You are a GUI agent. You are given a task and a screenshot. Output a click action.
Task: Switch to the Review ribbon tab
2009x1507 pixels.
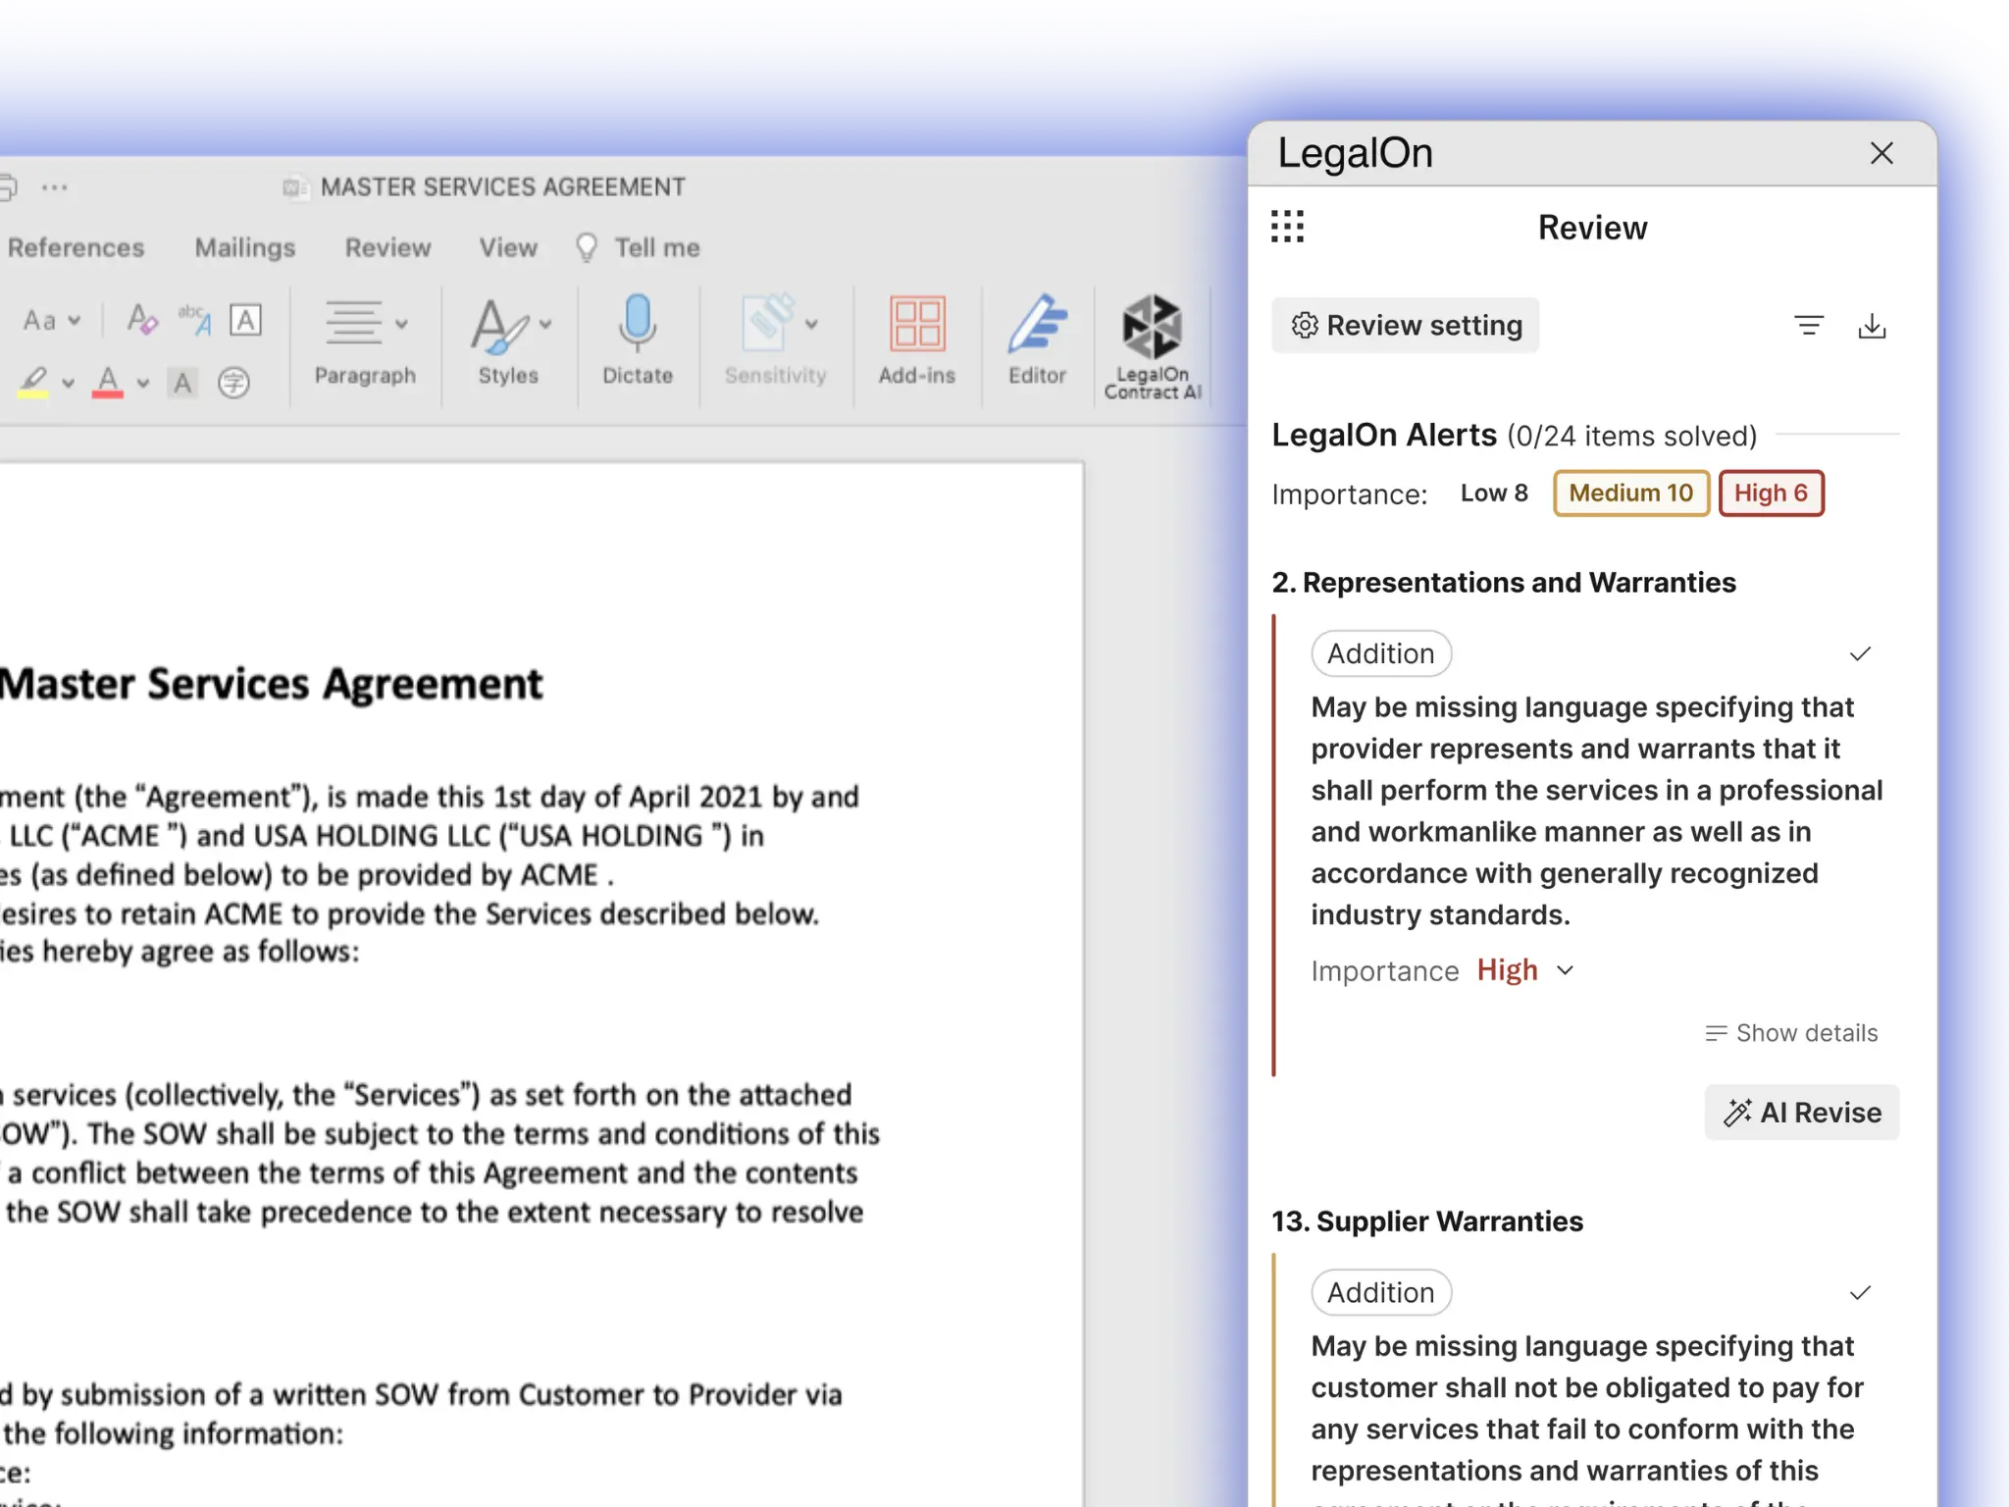(x=387, y=247)
